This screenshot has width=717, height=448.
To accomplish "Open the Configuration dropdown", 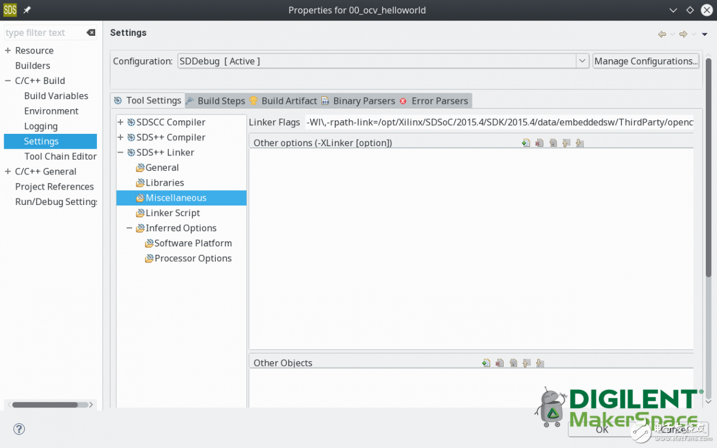I will [582, 61].
